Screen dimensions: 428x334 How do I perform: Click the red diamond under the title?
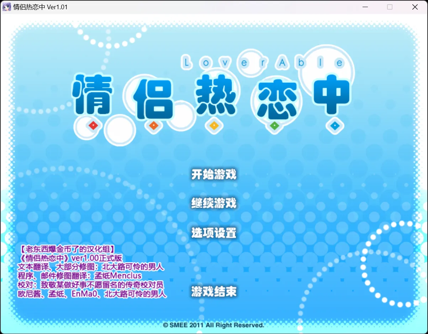coord(93,125)
